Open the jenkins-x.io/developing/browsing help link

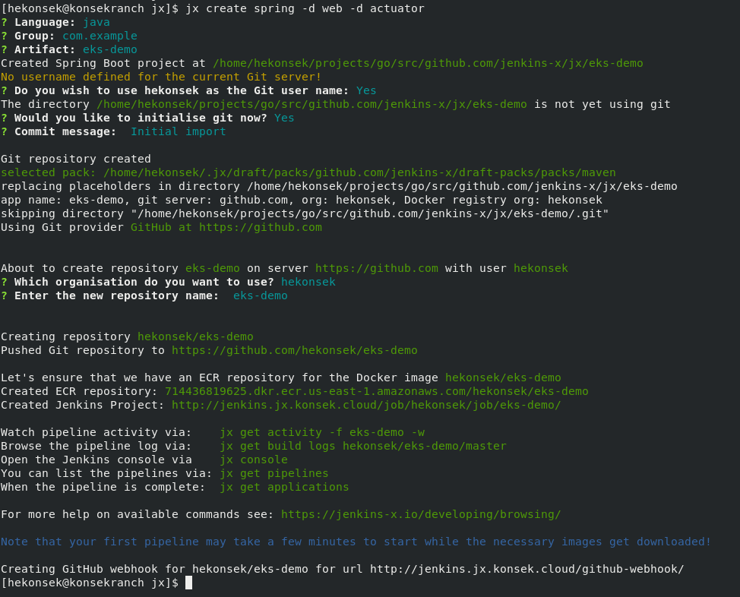421,515
